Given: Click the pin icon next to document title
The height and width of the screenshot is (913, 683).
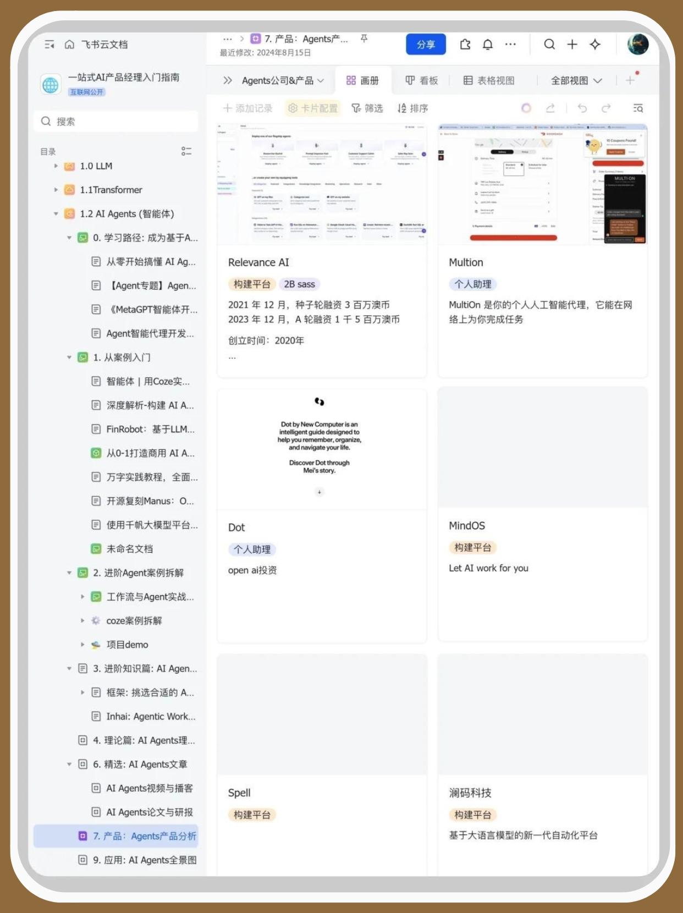Looking at the screenshot, I should click(x=364, y=38).
